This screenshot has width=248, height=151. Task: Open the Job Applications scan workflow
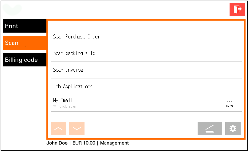pos(73,86)
